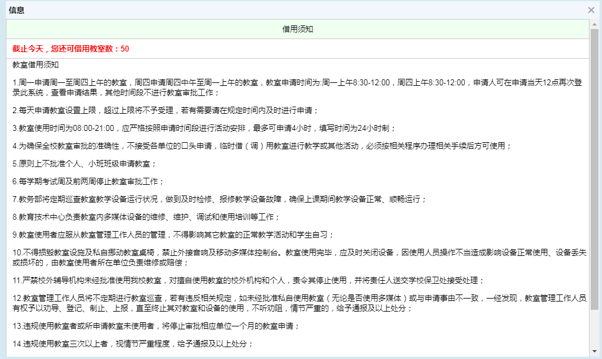Click rule 11 about unauthorized off-campus tutoring institutions
The width and height of the screenshot is (602, 359).
249,280
